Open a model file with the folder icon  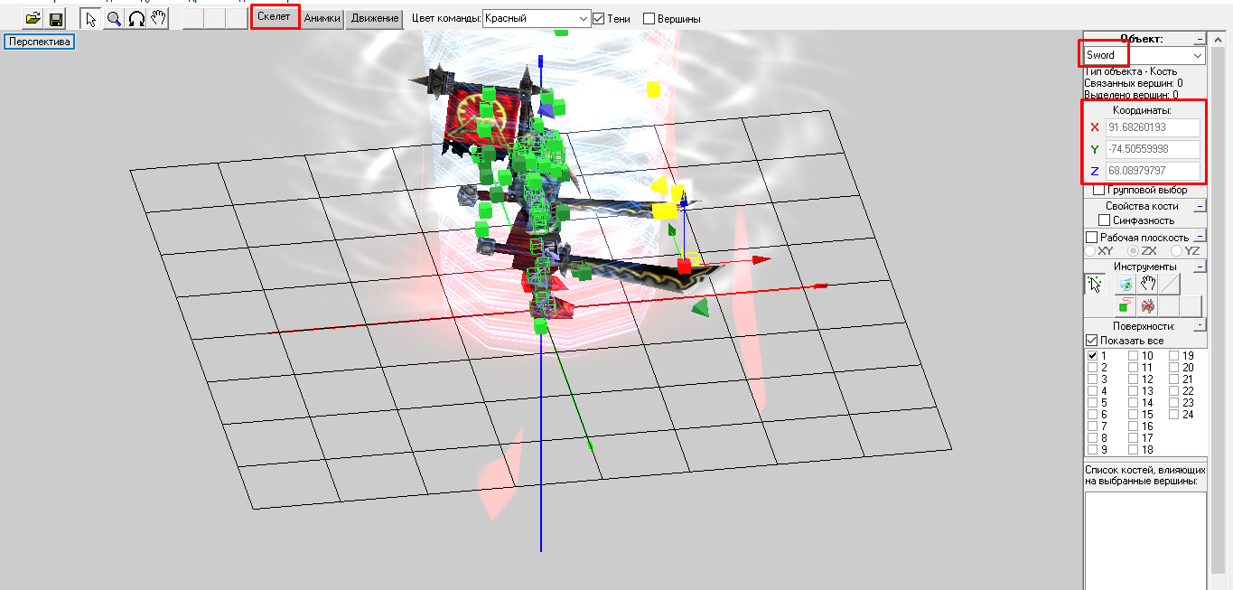click(33, 18)
